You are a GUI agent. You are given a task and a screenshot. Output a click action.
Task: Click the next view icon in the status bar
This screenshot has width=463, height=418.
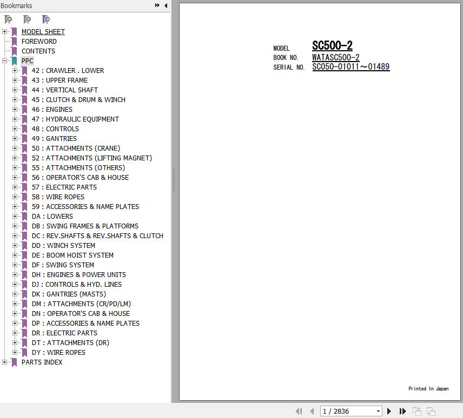click(431, 411)
